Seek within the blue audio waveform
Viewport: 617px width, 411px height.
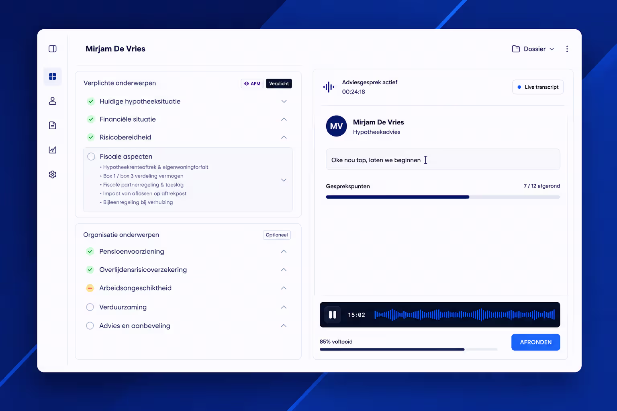[465, 315]
